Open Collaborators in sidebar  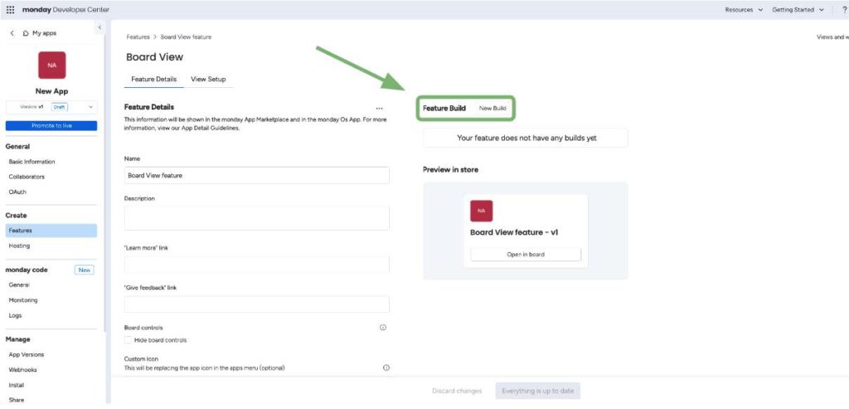click(27, 177)
